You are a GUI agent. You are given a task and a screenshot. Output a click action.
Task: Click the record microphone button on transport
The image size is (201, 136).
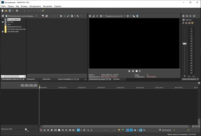pyautogui.click(x=41, y=130)
